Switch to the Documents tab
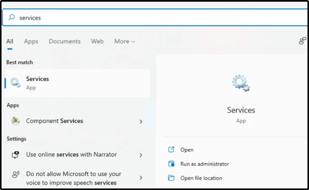309x190 pixels. (x=65, y=41)
